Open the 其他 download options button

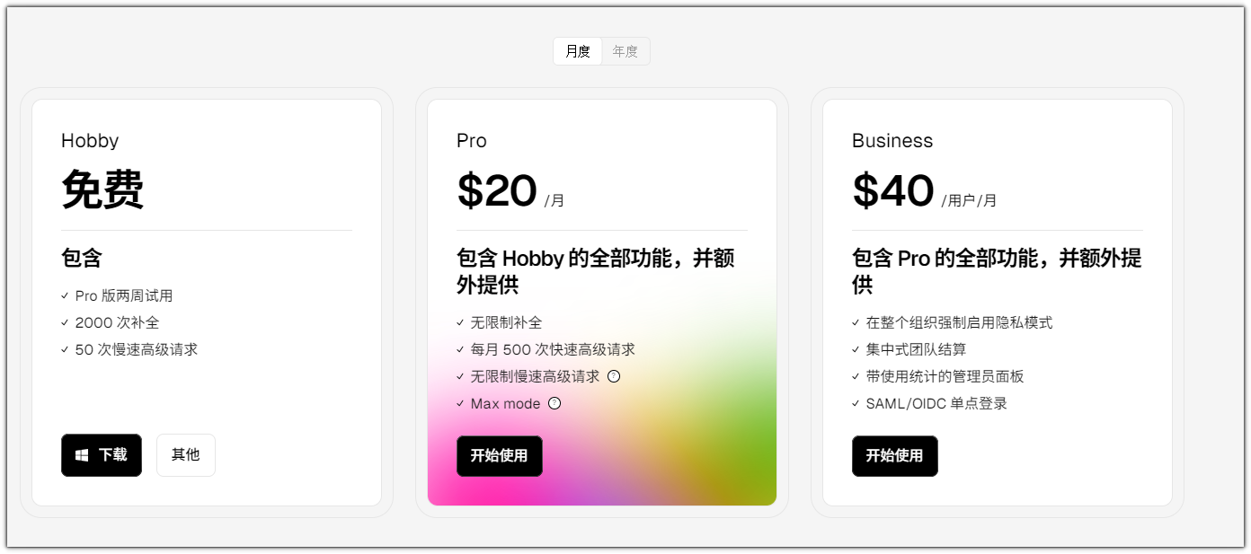pos(186,455)
